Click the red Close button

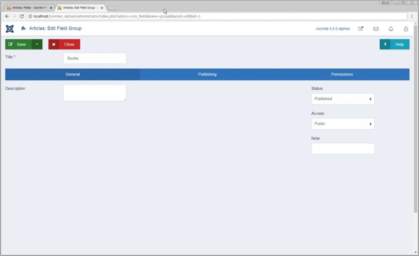[x=64, y=44]
